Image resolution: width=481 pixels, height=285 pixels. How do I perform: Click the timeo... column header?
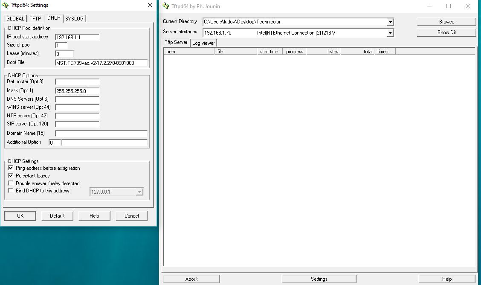coord(385,52)
